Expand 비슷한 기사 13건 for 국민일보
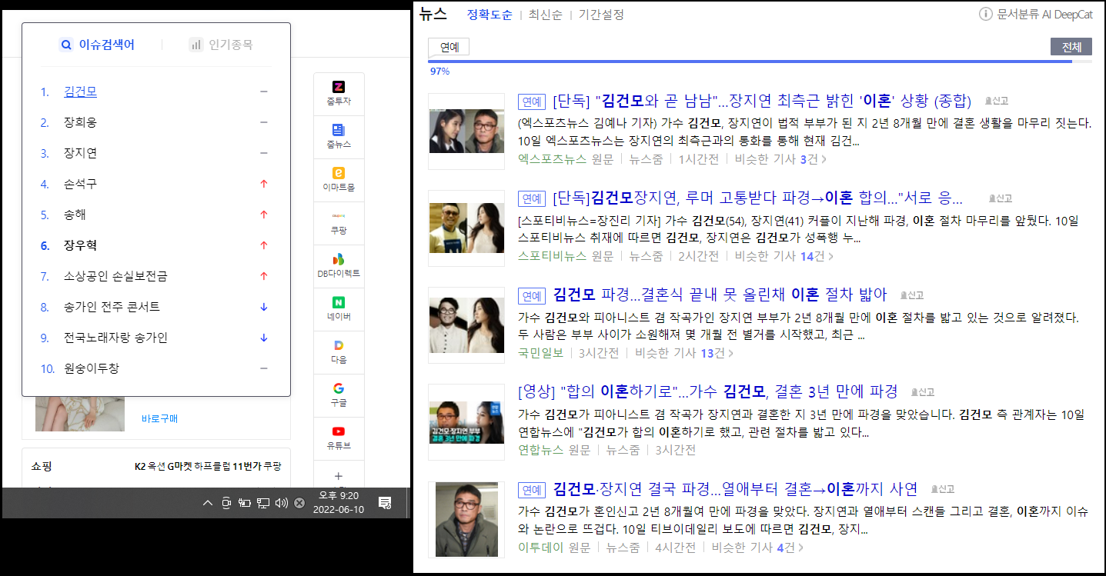 pyautogui.click(x=684, y=353)
